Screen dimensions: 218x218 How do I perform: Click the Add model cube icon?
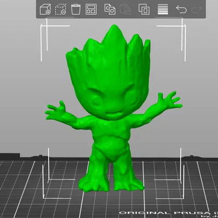[45, 9]
